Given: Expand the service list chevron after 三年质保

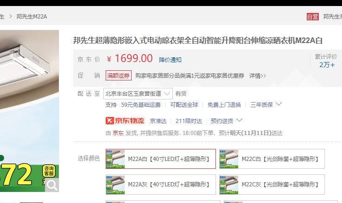Looking at the screenshot, I should tap(279, 104).
